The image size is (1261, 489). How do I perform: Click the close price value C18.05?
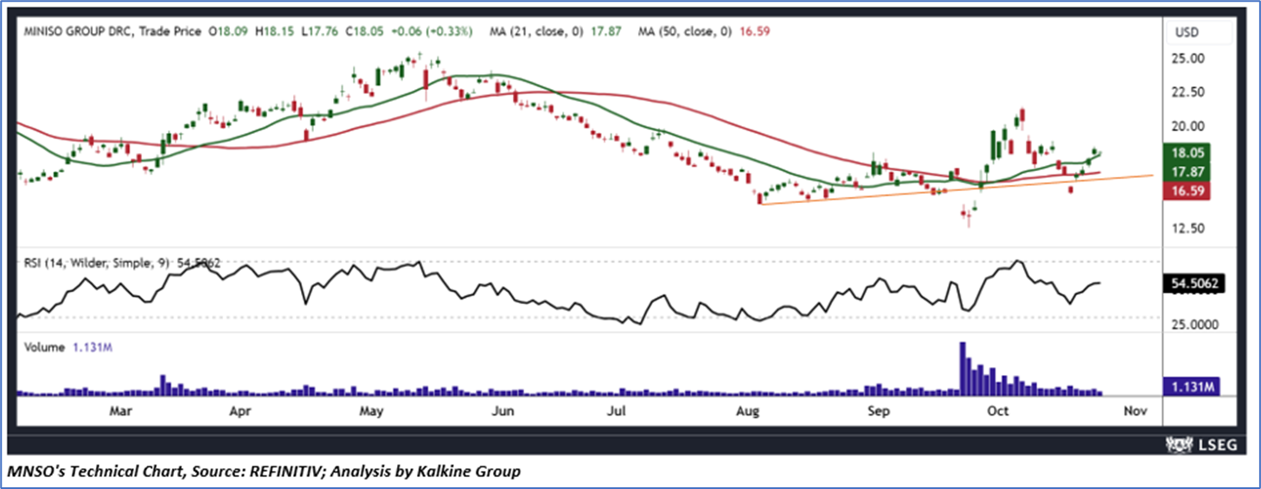tap(364, 31)
